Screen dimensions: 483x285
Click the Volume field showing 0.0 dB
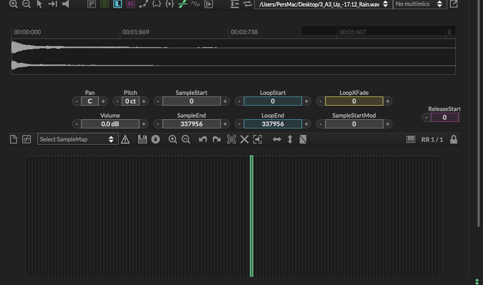[110, 124]
